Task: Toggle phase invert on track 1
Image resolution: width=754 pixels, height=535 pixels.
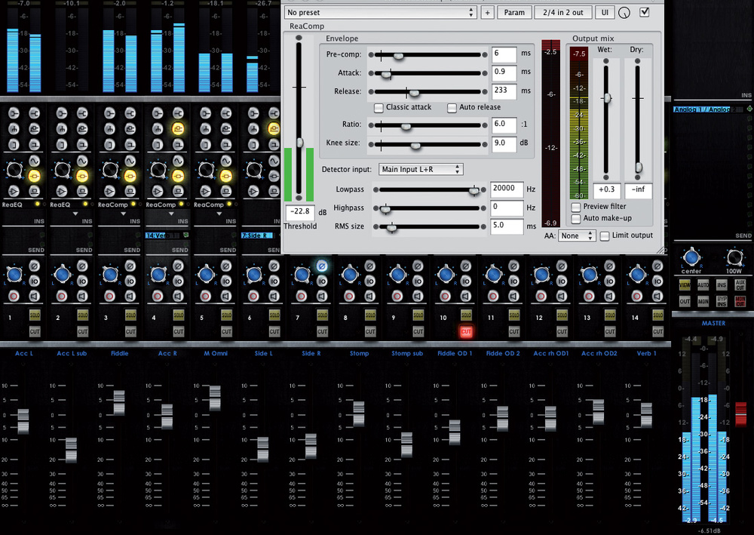Action: tap(34, 266)
